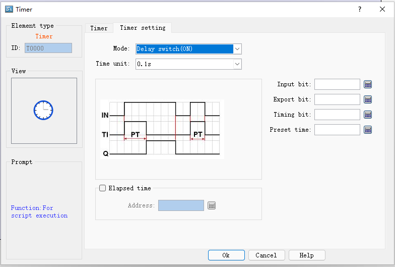
Task: Click the clock icon in View panel
Action: (x=43, y=110)
